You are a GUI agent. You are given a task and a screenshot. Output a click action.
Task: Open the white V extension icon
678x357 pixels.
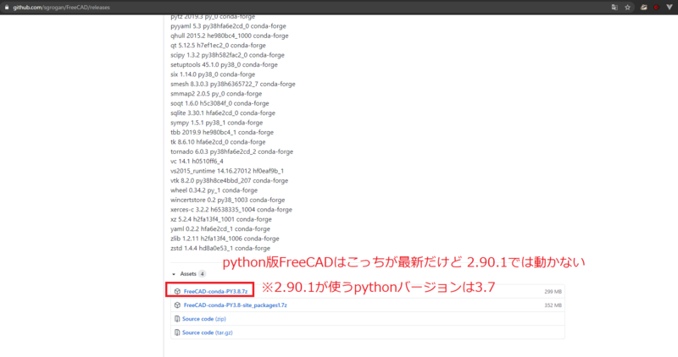click(x=670, y=8)
